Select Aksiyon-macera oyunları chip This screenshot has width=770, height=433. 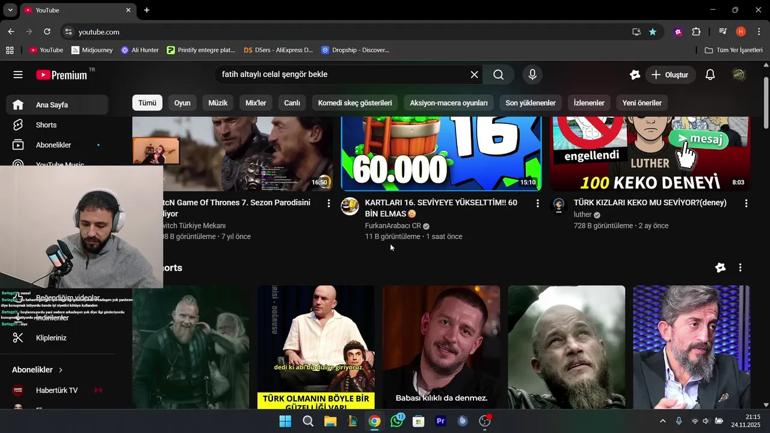pos(449,103)
